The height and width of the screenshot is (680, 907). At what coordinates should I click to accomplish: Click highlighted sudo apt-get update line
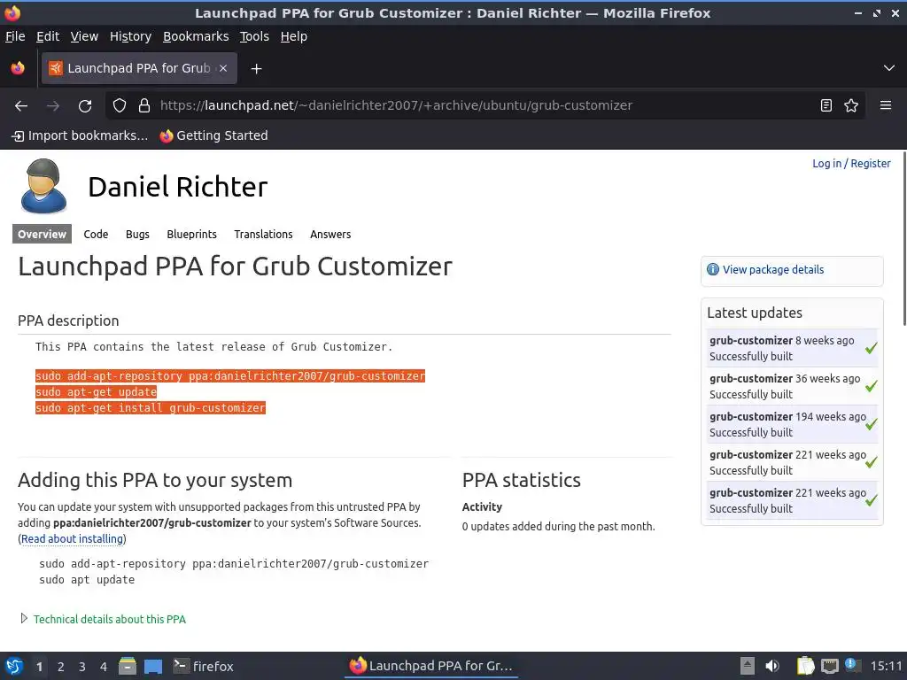point(96,392)
